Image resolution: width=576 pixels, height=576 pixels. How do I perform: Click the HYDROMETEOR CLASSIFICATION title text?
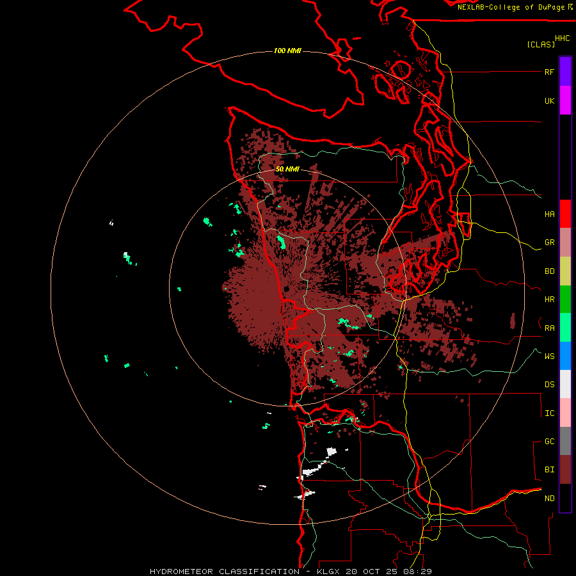[x=225, y=572]
